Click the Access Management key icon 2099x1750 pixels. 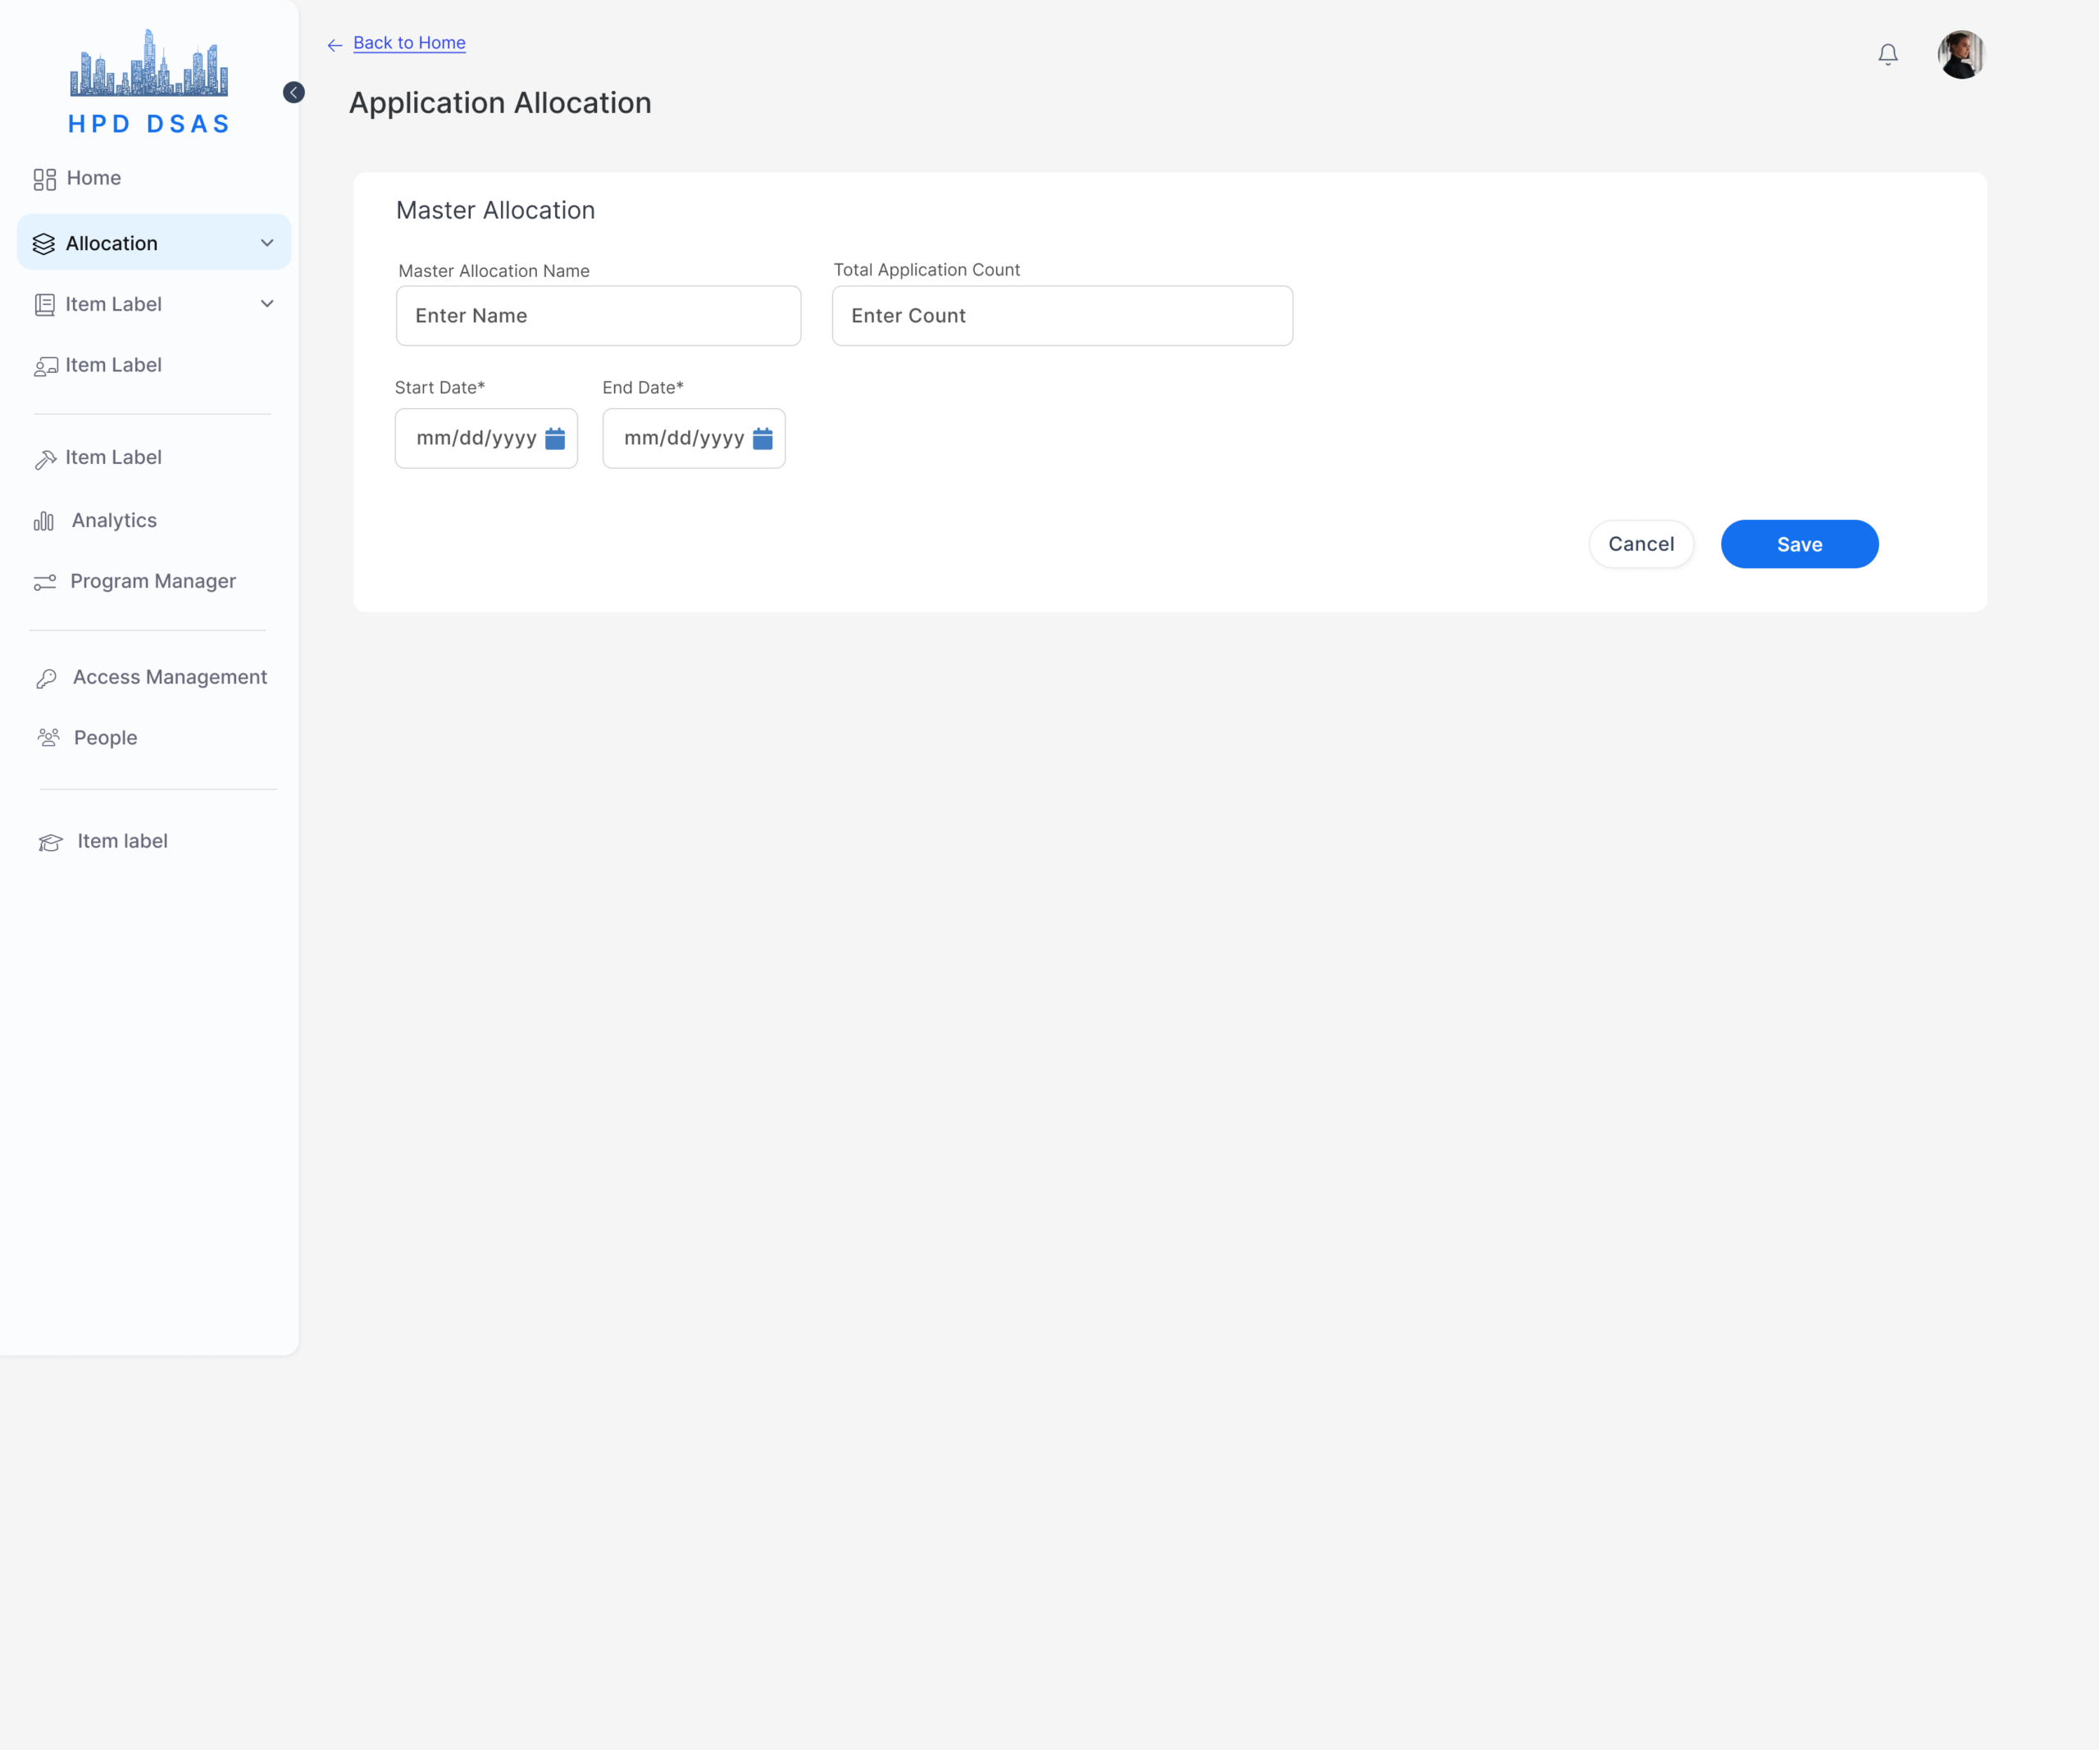[x=46, y=679]
